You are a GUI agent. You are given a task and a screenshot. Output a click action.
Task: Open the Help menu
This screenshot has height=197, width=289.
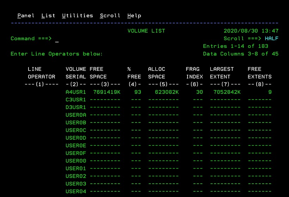[x=134, y=16]
